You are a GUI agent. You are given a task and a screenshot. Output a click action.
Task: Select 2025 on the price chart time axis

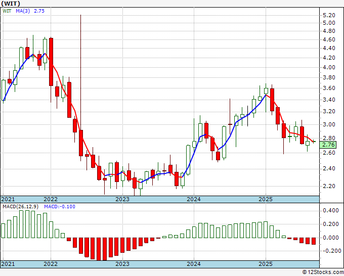coord(266,199)
